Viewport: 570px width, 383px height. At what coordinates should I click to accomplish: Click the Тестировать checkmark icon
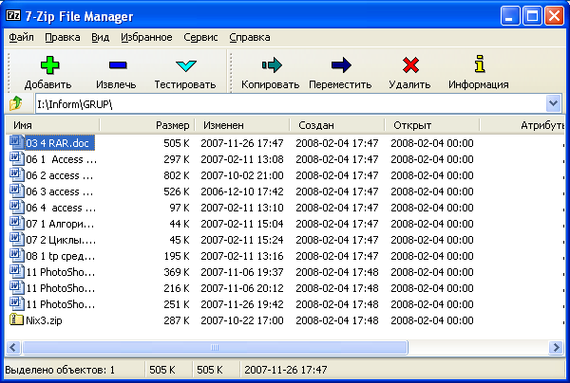point(186,65)
